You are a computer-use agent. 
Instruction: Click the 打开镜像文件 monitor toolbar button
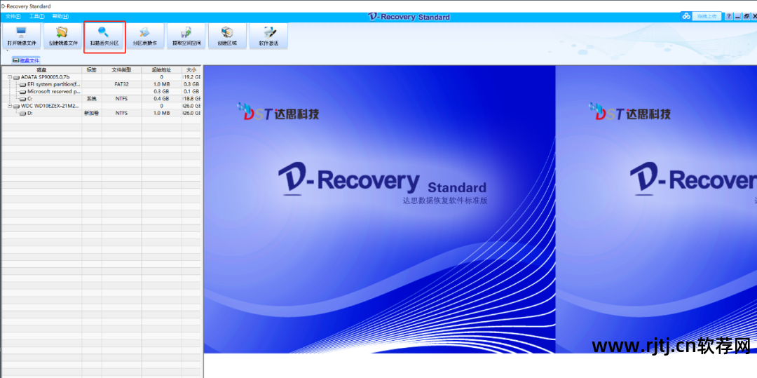pos(22,36)
